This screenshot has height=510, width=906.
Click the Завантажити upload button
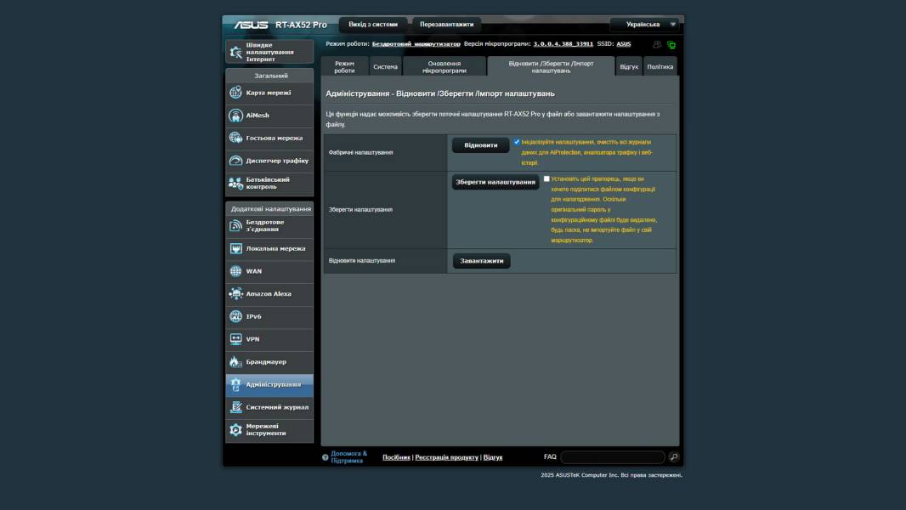481,261
